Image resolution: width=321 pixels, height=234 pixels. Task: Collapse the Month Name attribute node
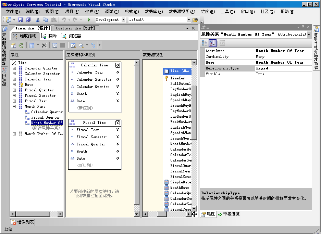coord(14,106)
